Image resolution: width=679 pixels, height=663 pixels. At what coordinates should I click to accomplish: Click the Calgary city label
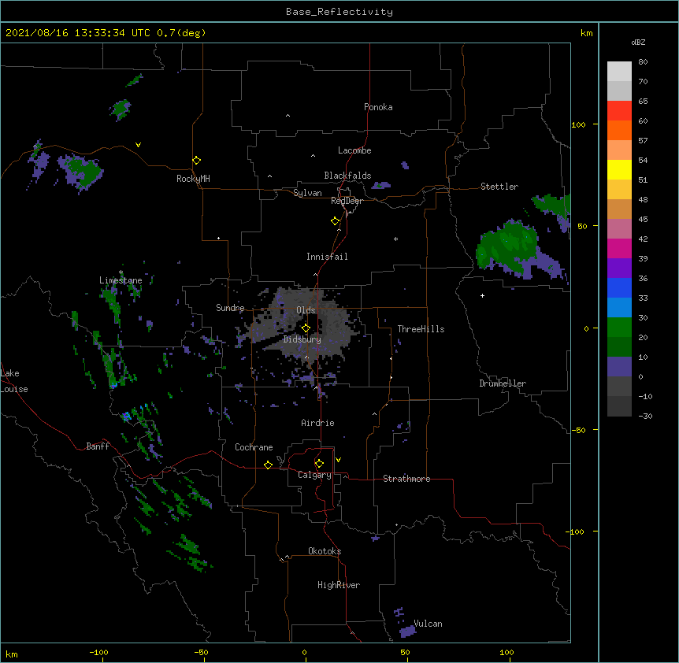[315, 475]
